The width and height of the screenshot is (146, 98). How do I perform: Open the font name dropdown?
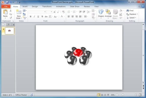point(45,12)
